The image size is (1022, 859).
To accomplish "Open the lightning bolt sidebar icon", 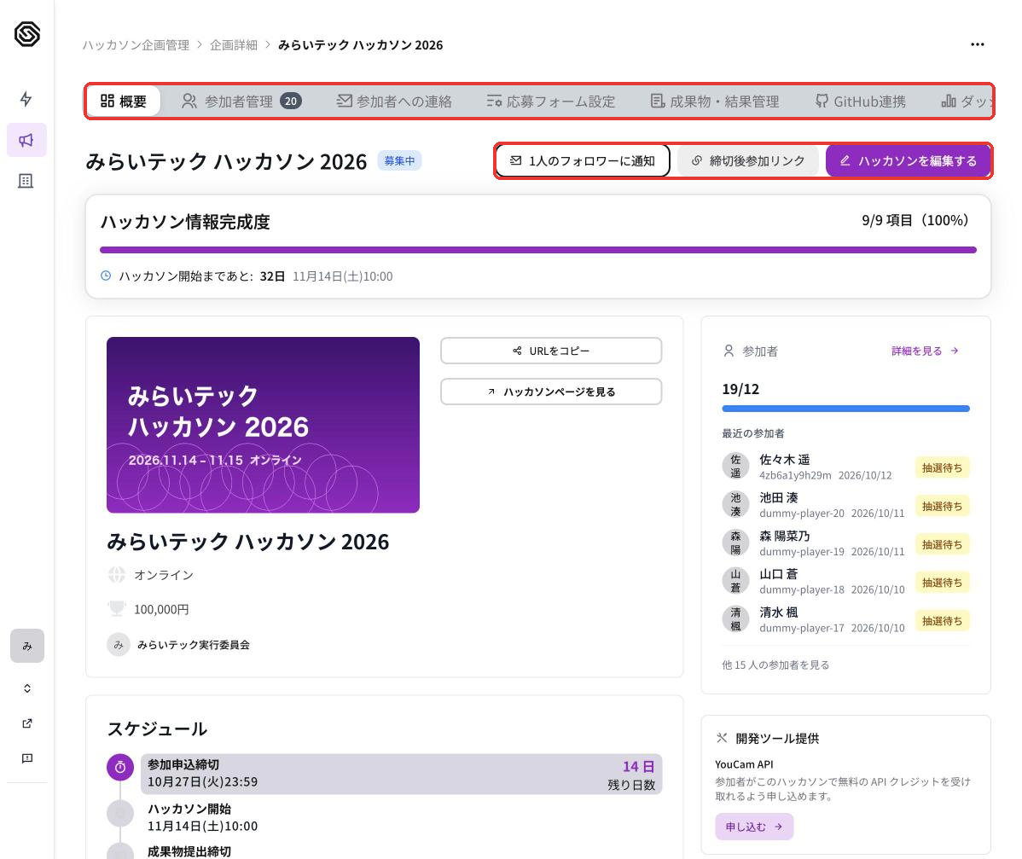I will click(x=26, y=99).
